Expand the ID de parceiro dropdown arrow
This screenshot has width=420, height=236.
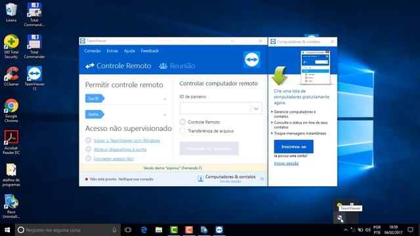[x=256, y=108]
